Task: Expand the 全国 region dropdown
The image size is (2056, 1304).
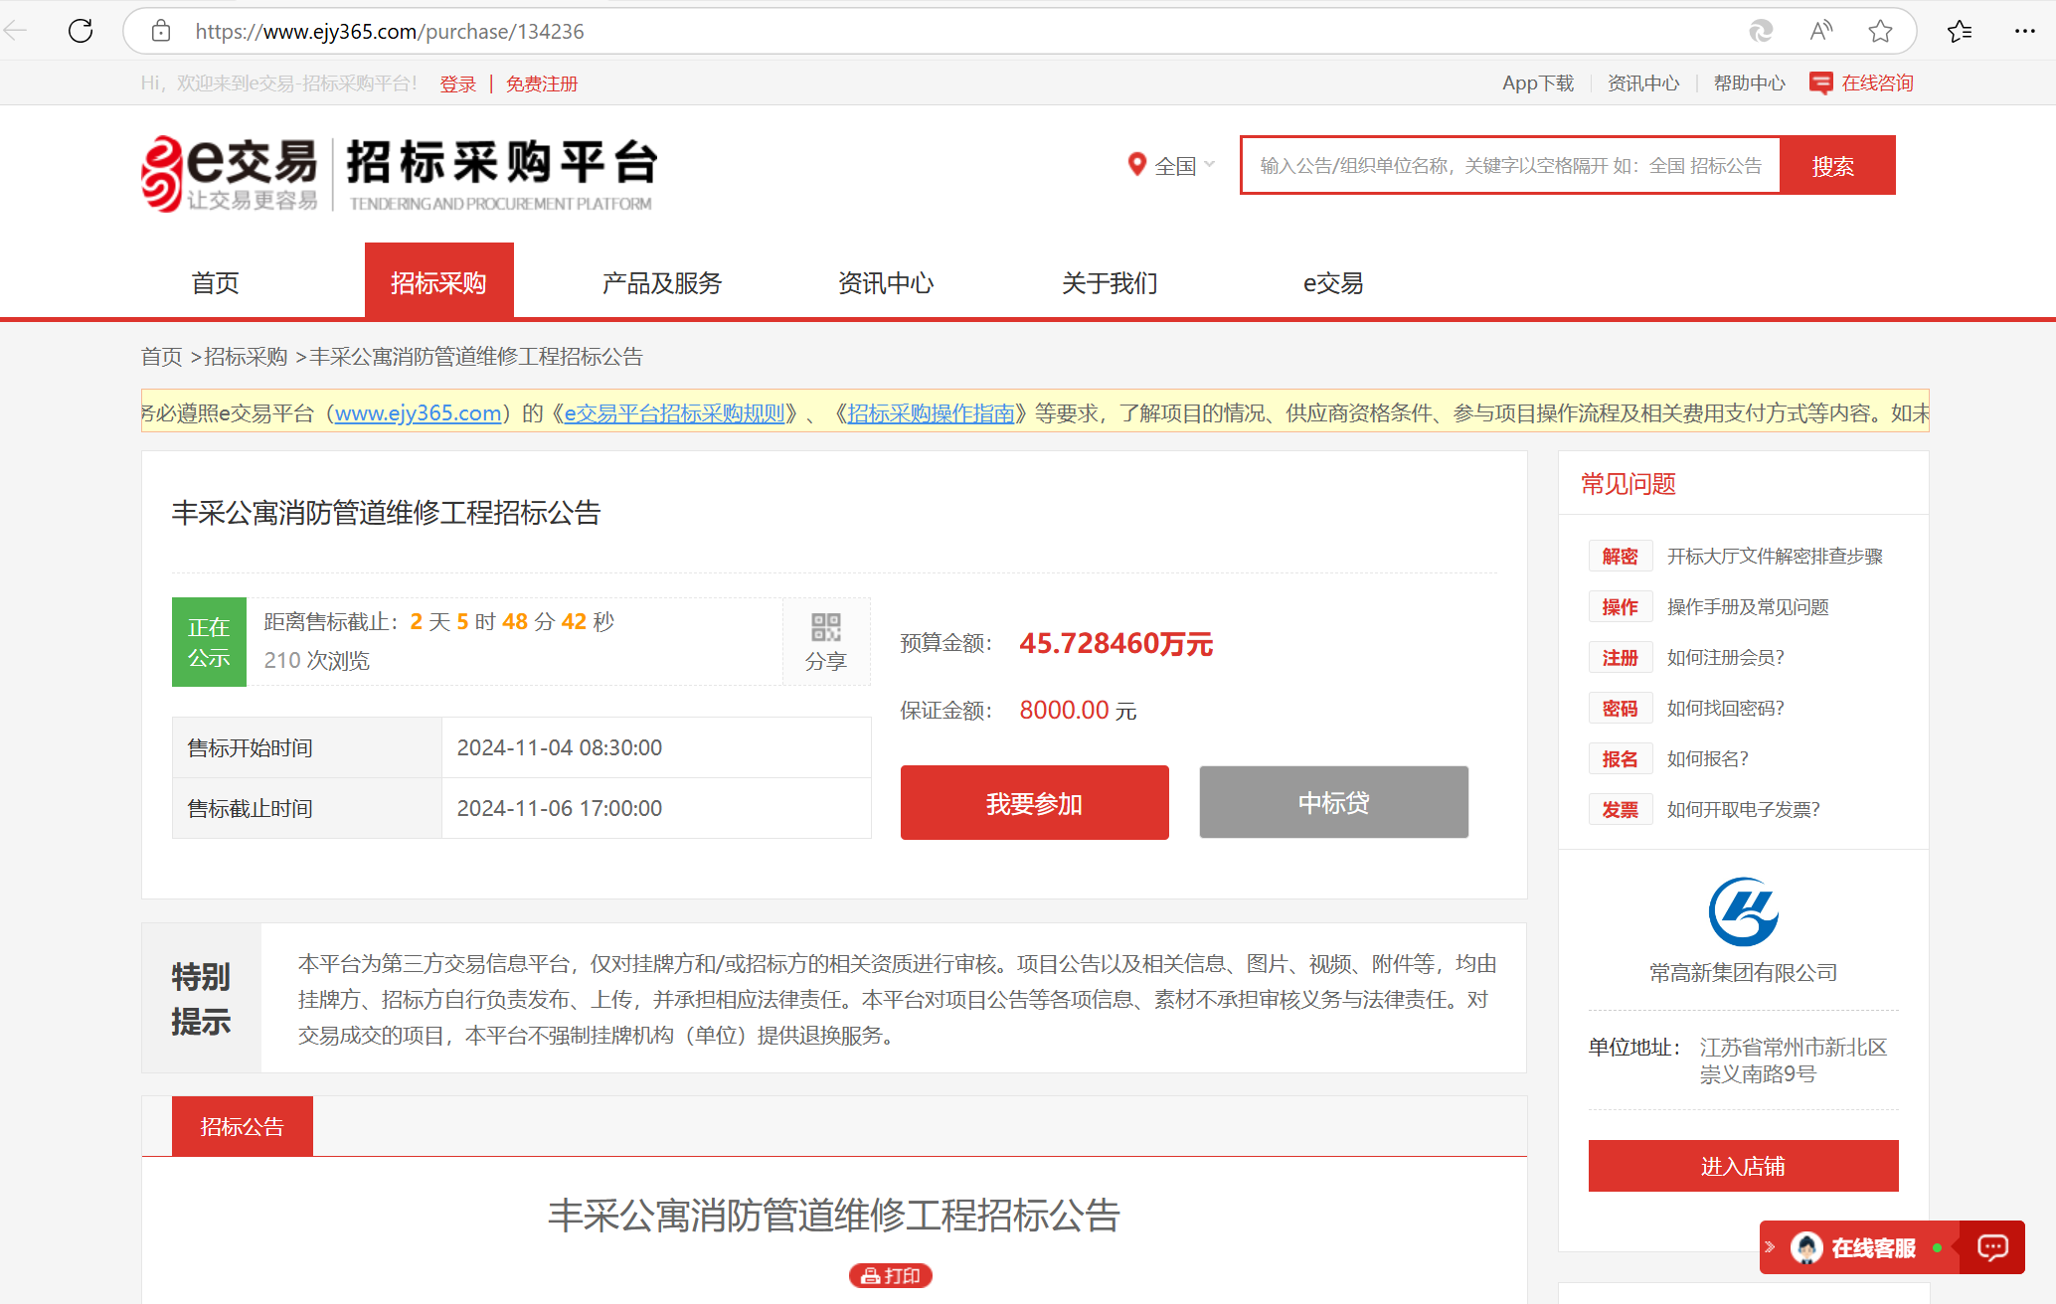Action: click(1184, 165)
